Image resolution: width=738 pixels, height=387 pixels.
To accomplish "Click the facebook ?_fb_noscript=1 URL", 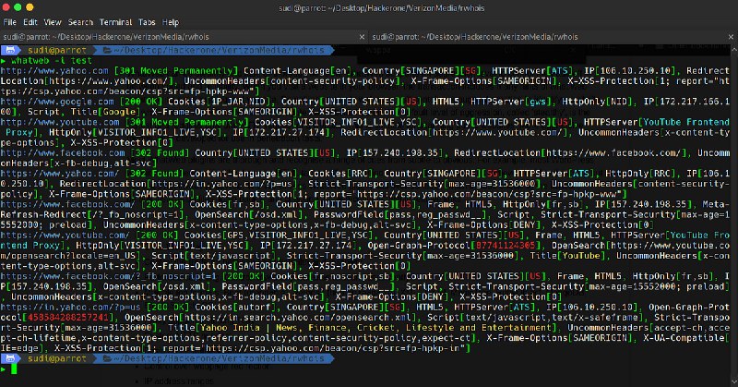I will pos(108,276).
